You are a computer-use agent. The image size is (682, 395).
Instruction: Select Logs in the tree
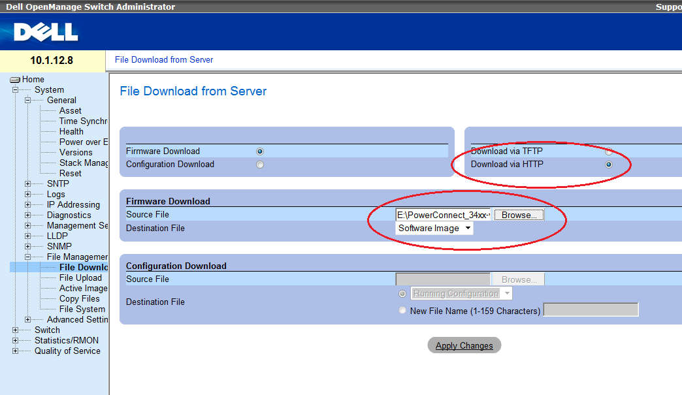(56, 195)
